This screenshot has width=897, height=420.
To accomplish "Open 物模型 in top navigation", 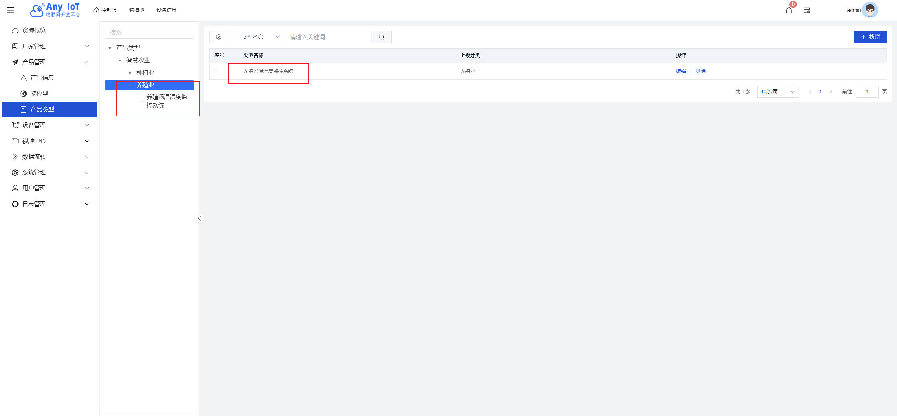I will (136, 10).
